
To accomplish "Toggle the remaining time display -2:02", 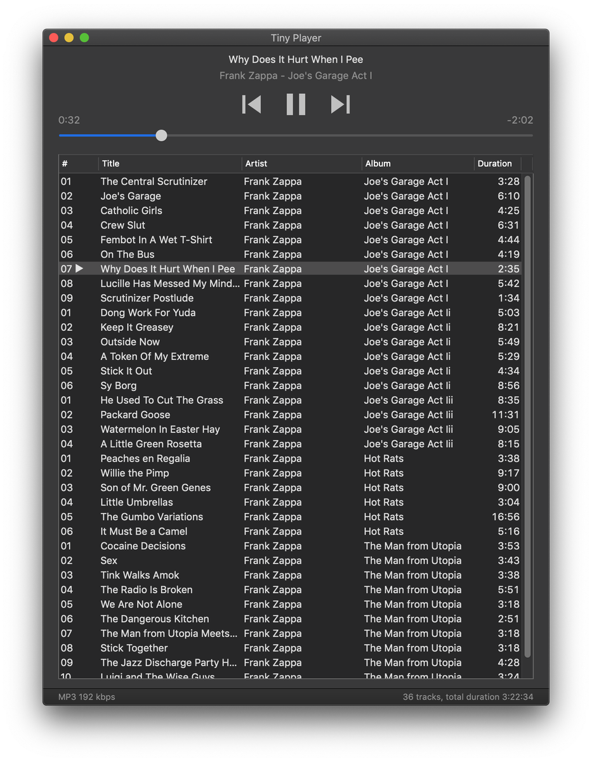I will pos(520,120).
